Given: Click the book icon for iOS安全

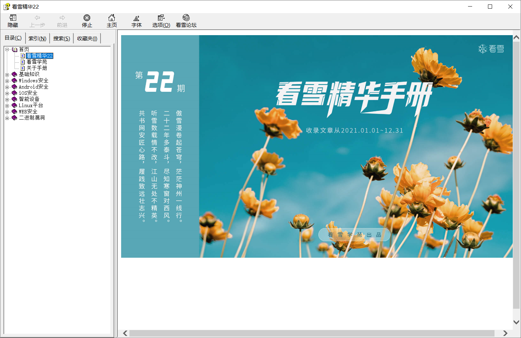Looking at the screenshot, I should (x=14, y=93).
